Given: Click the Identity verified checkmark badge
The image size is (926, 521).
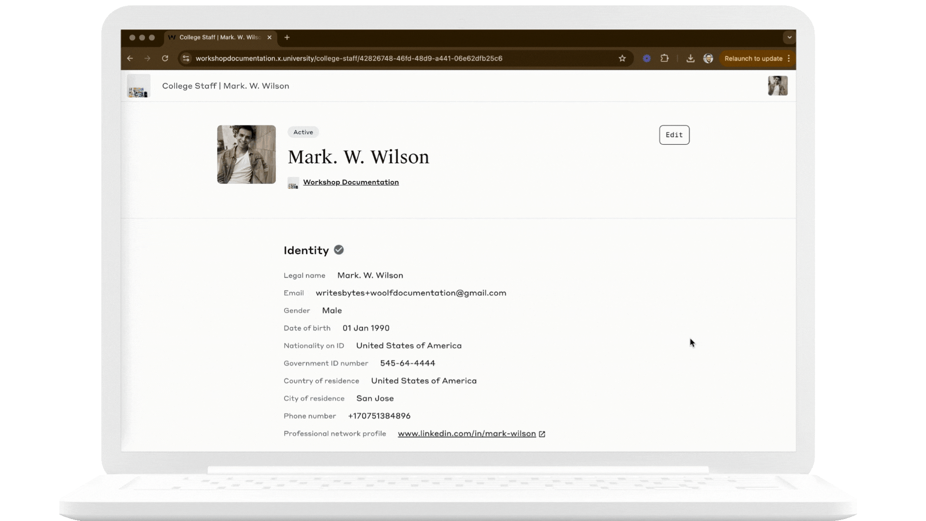Looking at the screenshot, I should tap(339, 249).
